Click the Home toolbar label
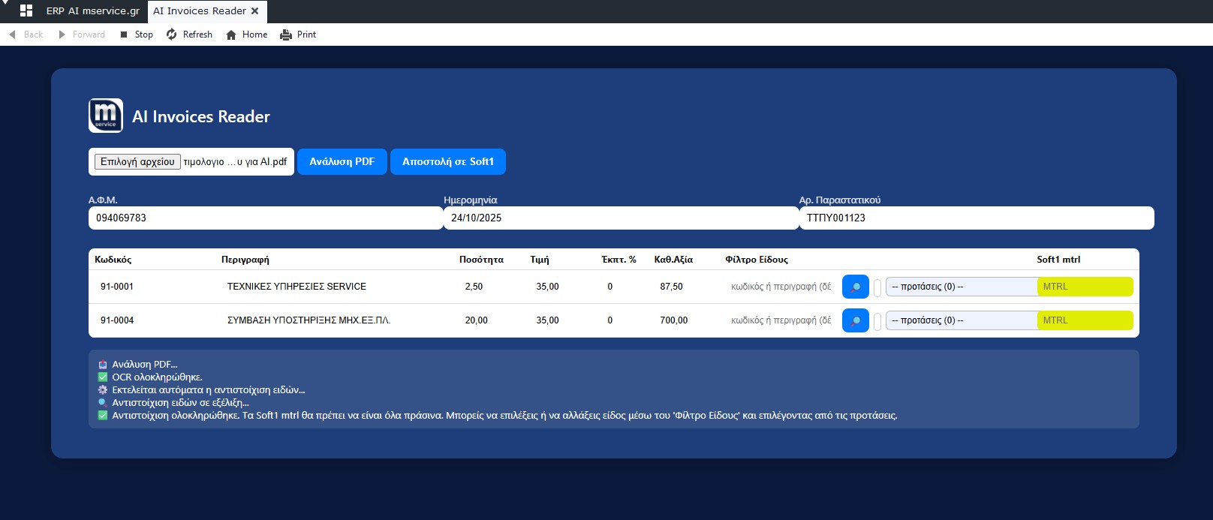The height and width of the screenshot is (520, 1213). tap(254, 35)
